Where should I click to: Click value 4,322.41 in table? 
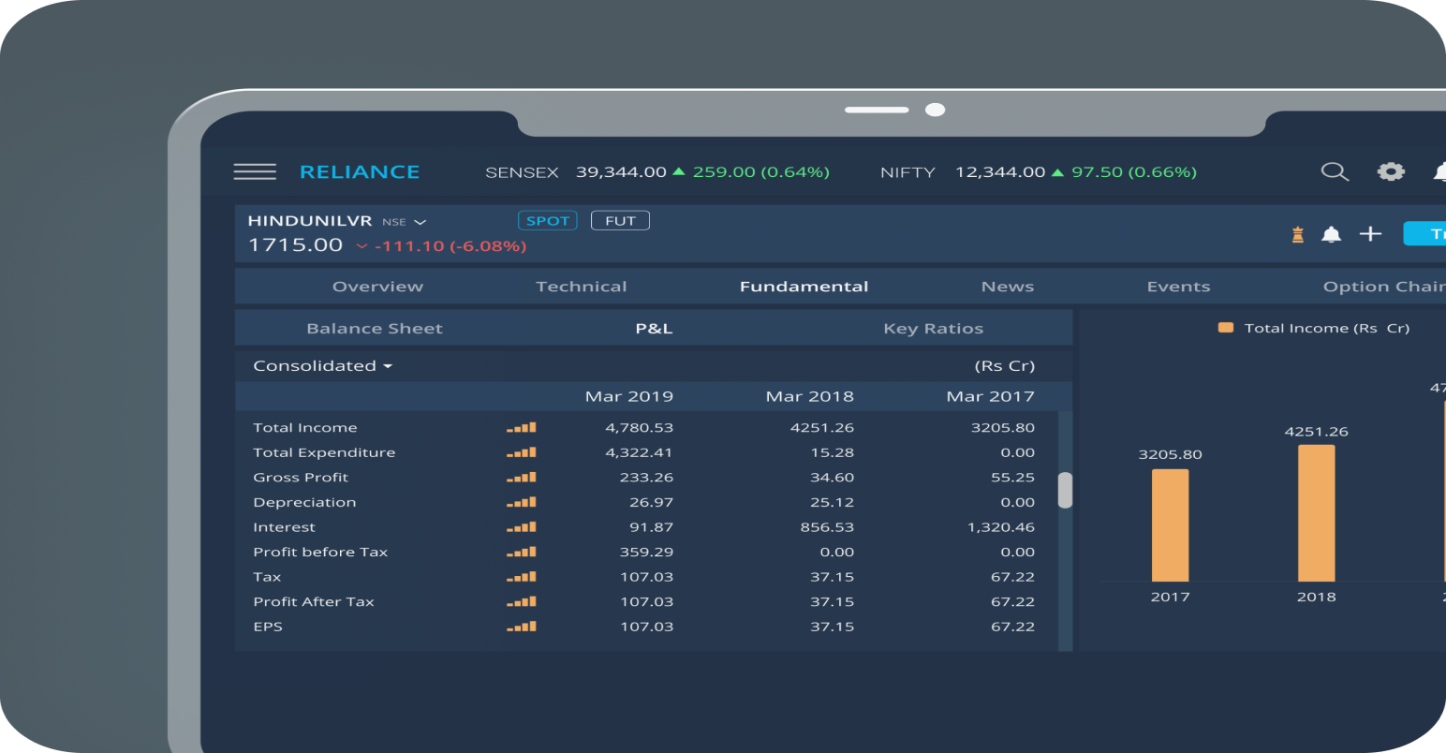click(640, 452)
